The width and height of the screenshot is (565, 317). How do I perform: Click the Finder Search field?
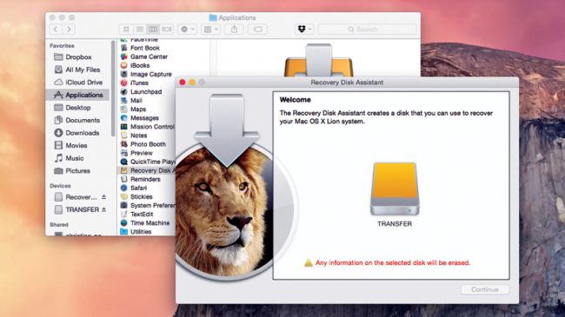(367, 30)
